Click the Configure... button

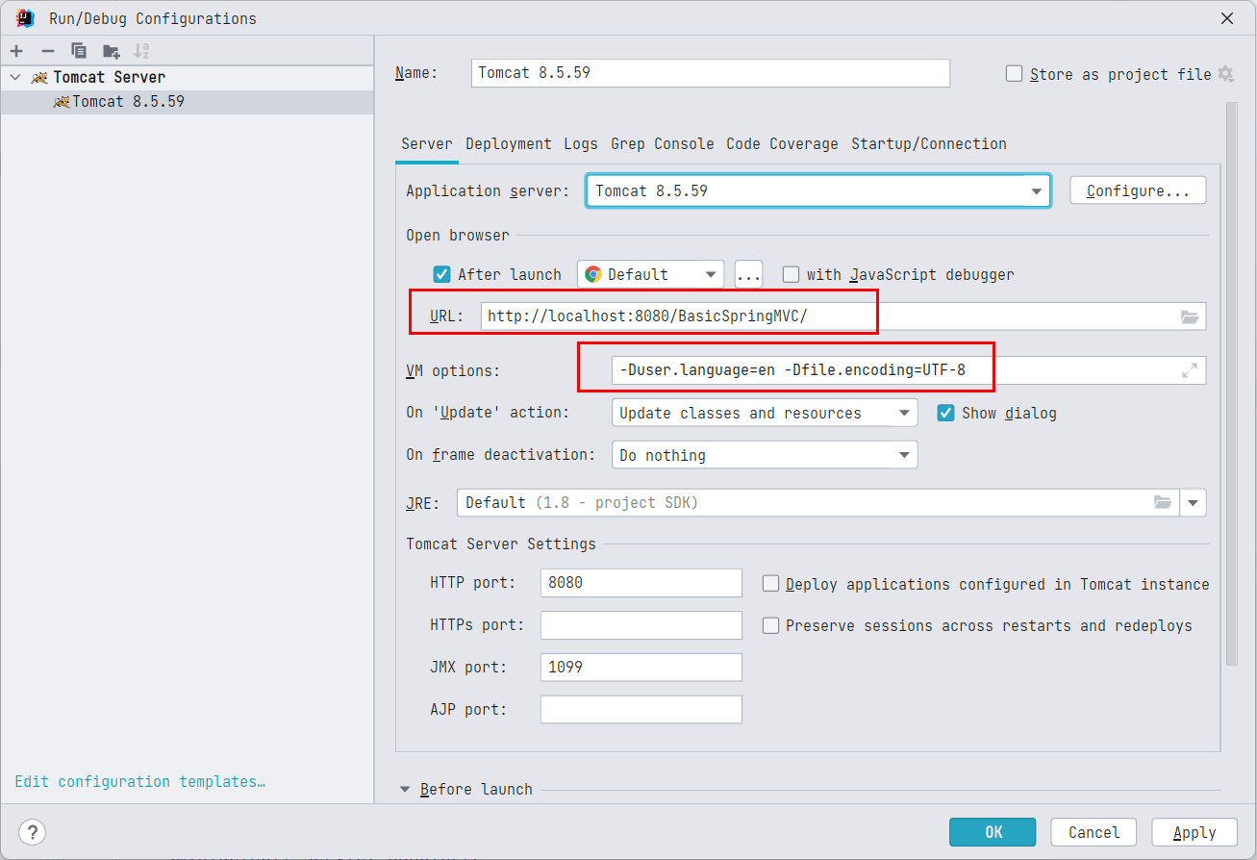(x=1138, y=190)
